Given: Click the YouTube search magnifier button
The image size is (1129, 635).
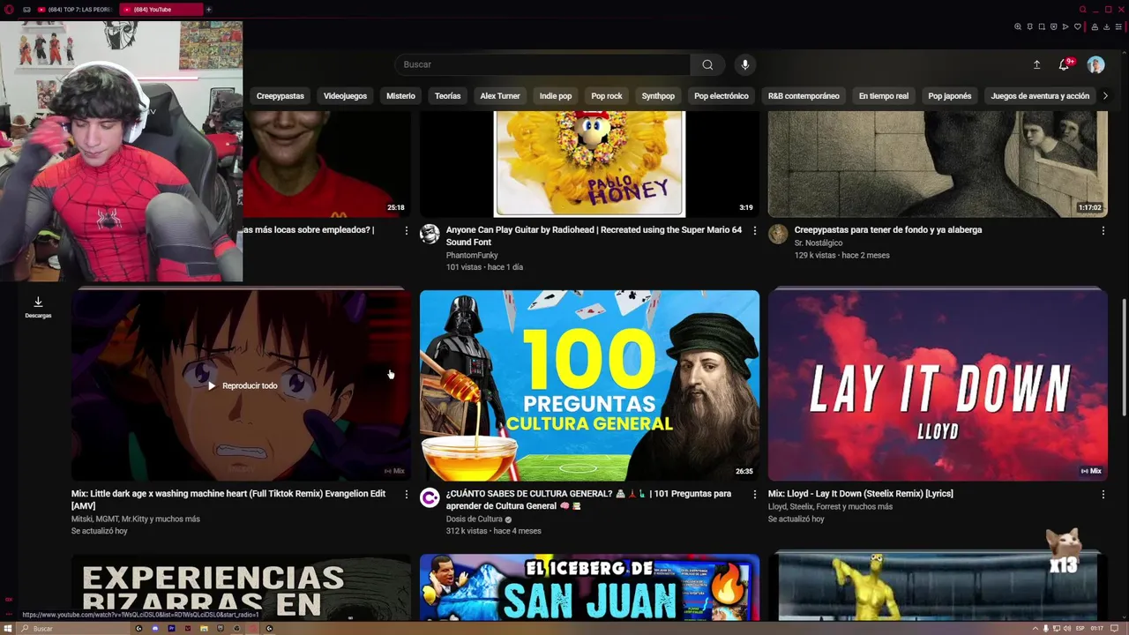Looking at the screenshot, I should pos(707,64).
